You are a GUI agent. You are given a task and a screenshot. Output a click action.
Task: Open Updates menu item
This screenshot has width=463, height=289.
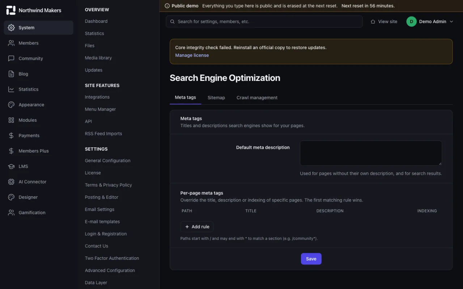pos(94,70)
